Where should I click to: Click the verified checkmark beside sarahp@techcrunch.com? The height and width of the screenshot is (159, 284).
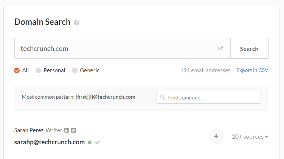(97, 142)
